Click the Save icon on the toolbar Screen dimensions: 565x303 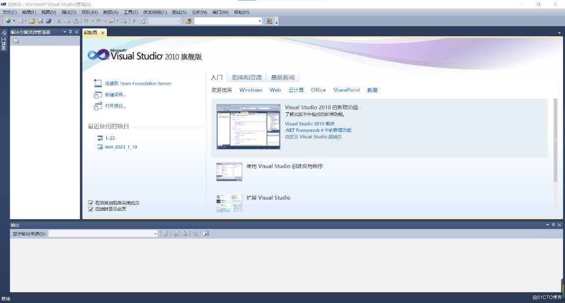coord(41,21)
